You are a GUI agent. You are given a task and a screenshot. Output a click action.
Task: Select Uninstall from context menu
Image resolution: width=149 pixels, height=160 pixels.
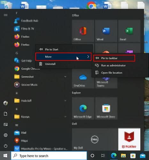pos(64,64)
